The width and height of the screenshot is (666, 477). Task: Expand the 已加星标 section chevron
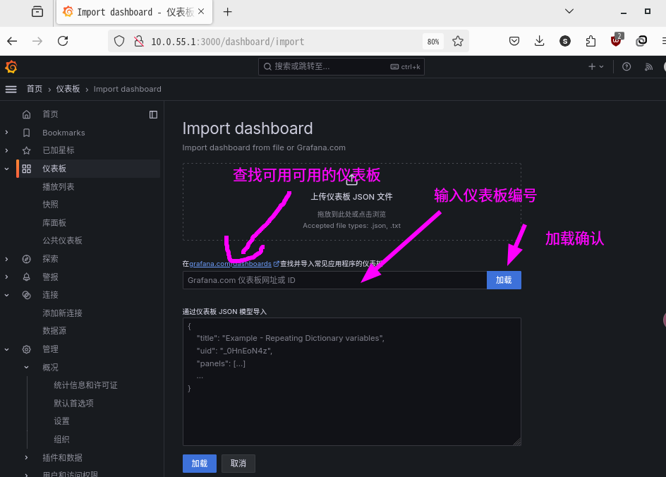coord(6,150)
